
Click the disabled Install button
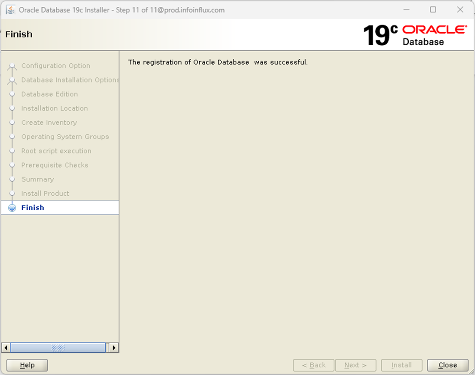[401, 365]
